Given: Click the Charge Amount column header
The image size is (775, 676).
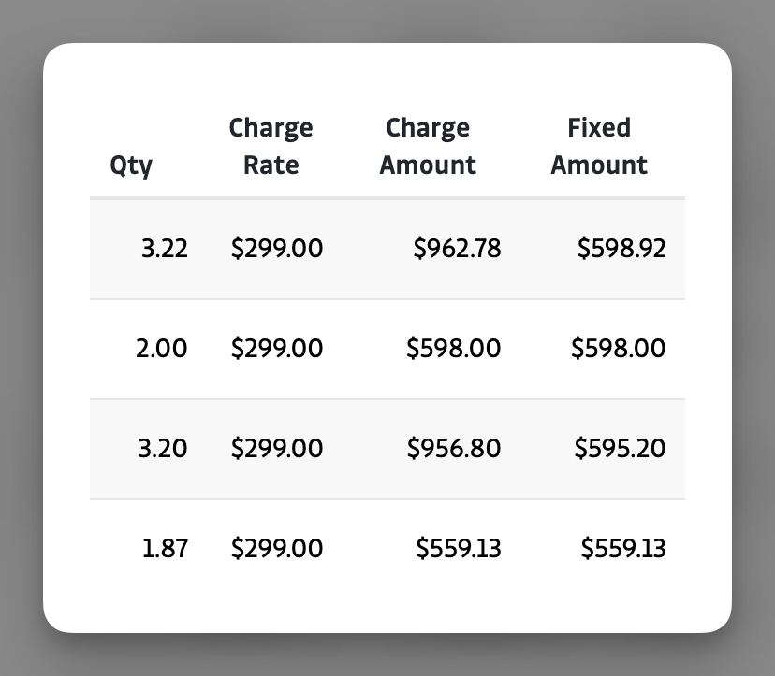Looking at the screenshot, I should (428, 147).
